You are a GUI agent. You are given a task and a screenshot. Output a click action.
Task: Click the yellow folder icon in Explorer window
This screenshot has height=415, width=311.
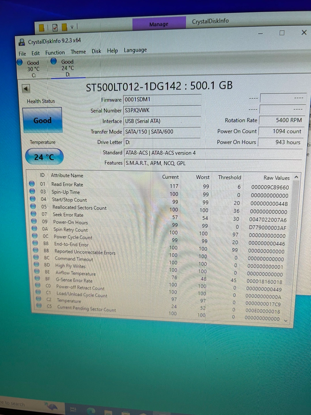41,28
